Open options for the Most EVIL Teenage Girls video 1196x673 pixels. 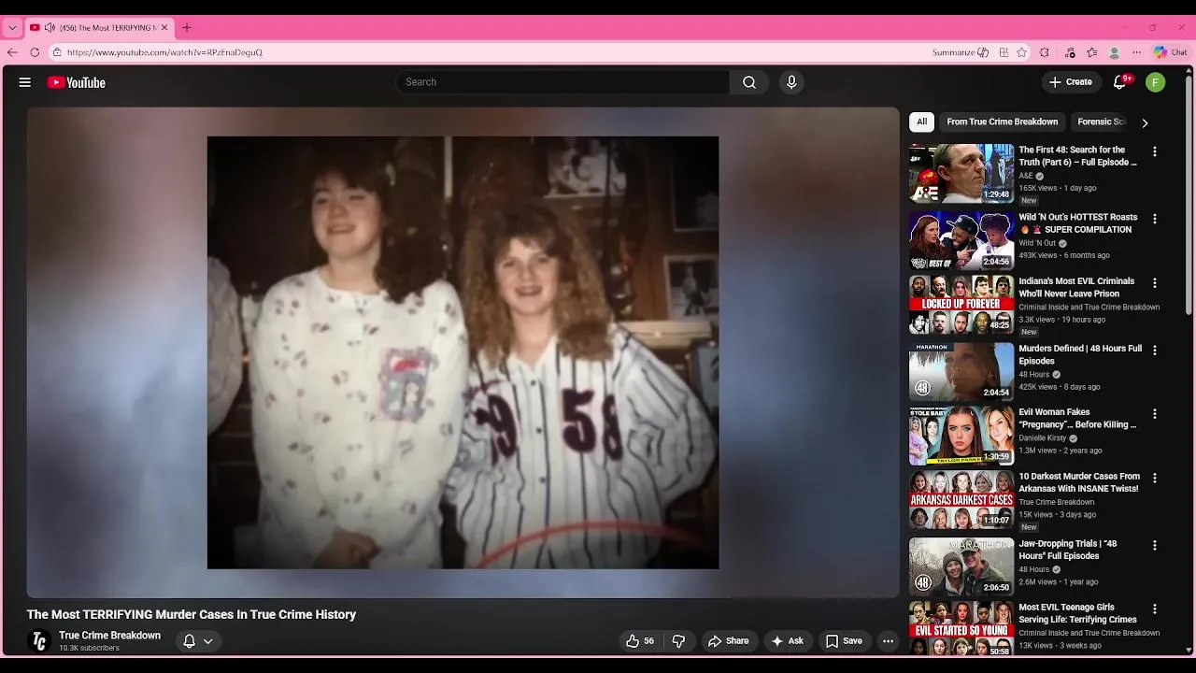point(1155,609)
